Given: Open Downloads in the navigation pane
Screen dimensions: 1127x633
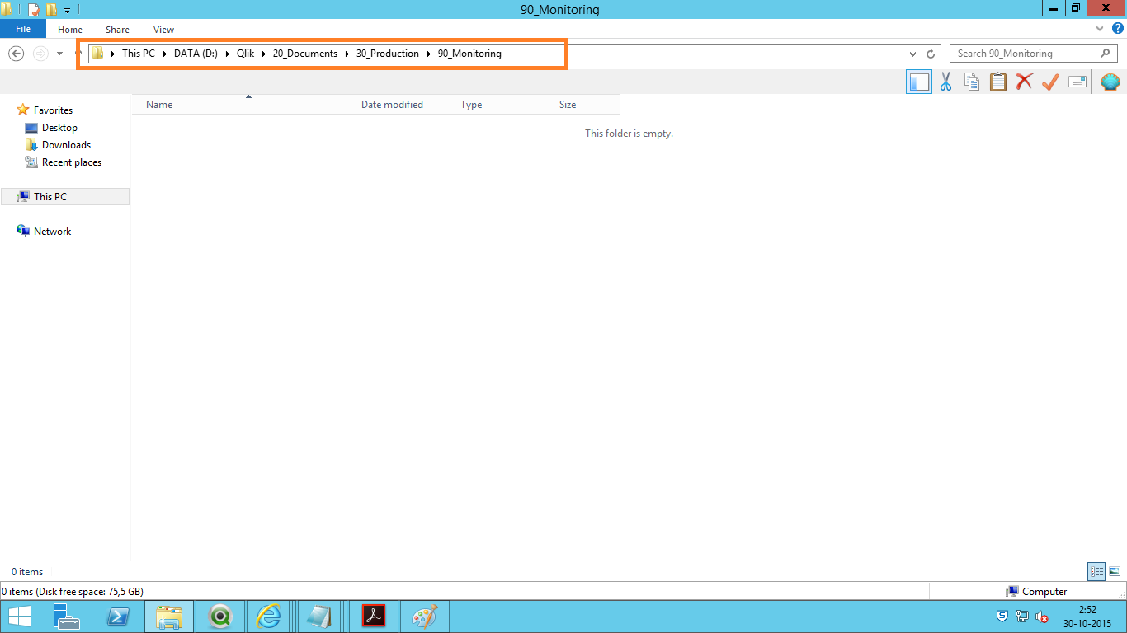Looking at the screenshot, I should (66, 145).
